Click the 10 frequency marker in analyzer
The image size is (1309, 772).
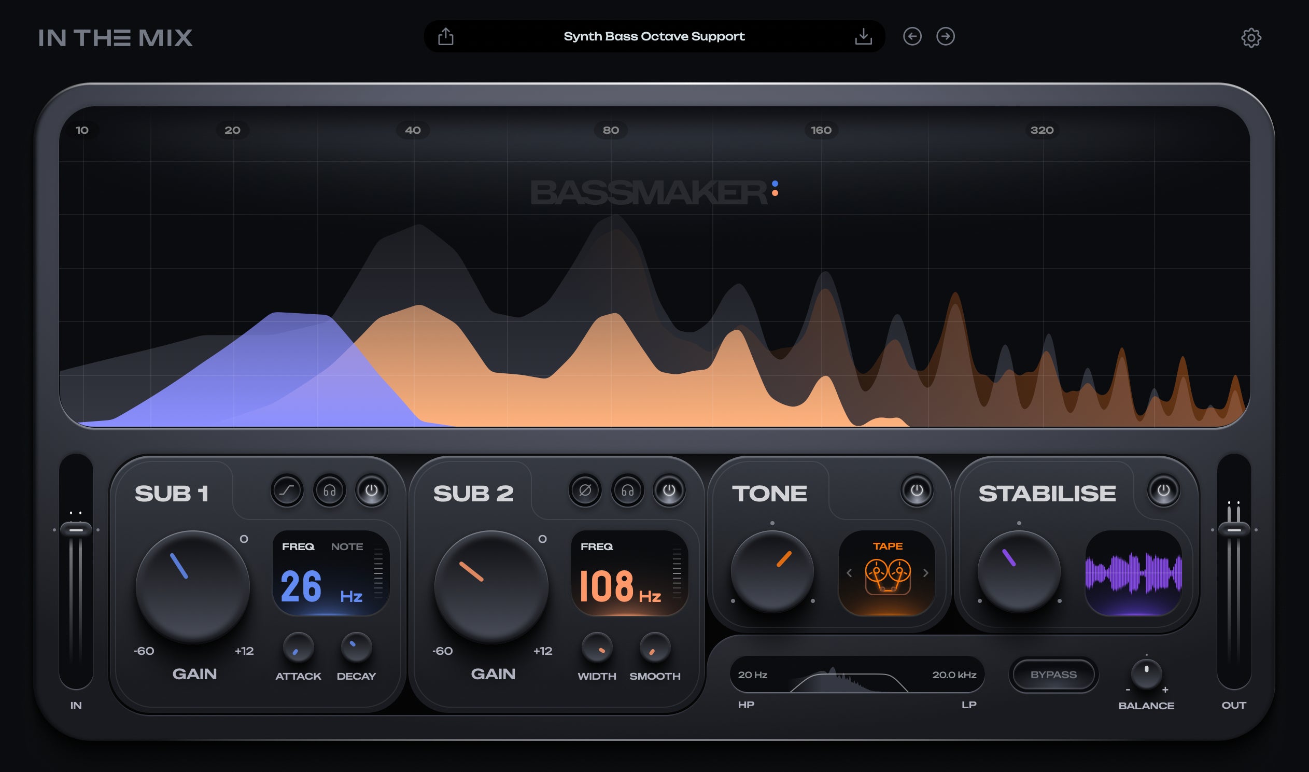pos(82,130)
